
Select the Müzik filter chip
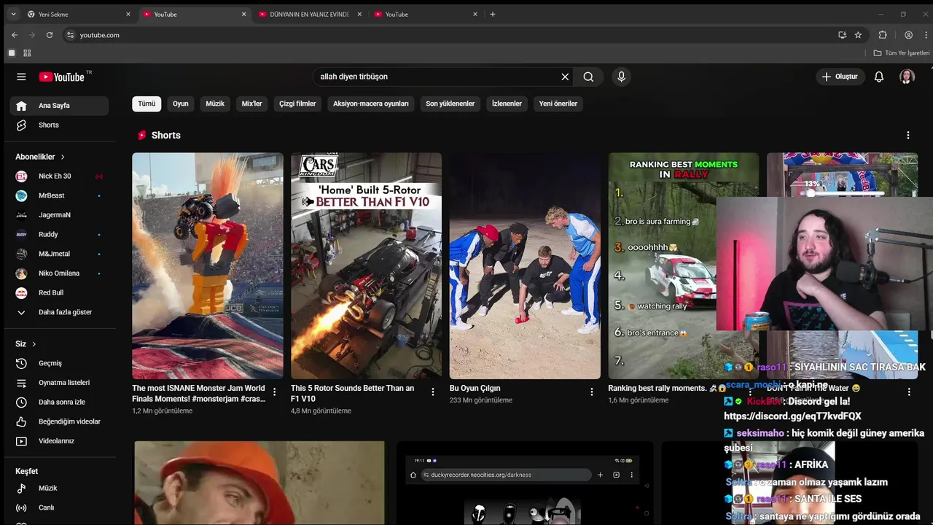[215, 104]
